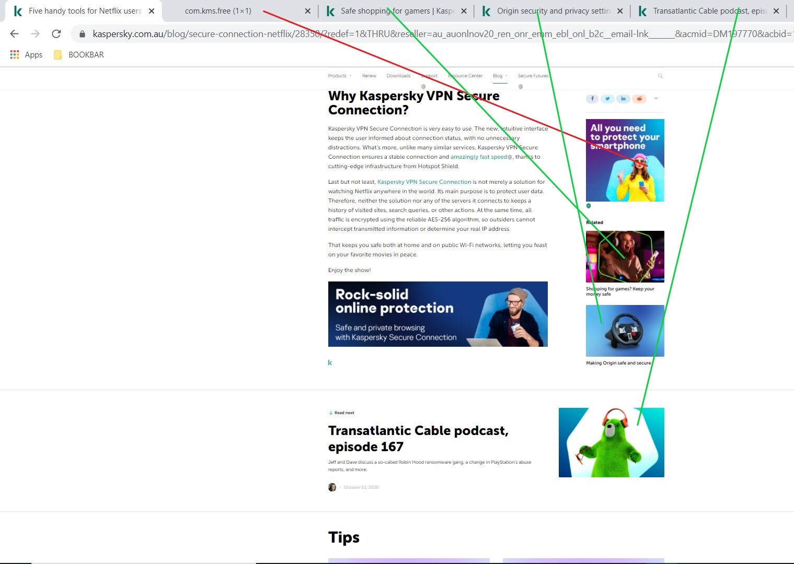Switch to Origin security and privacy tab
This screenshot has width=794, height=564.
(554, 11)
